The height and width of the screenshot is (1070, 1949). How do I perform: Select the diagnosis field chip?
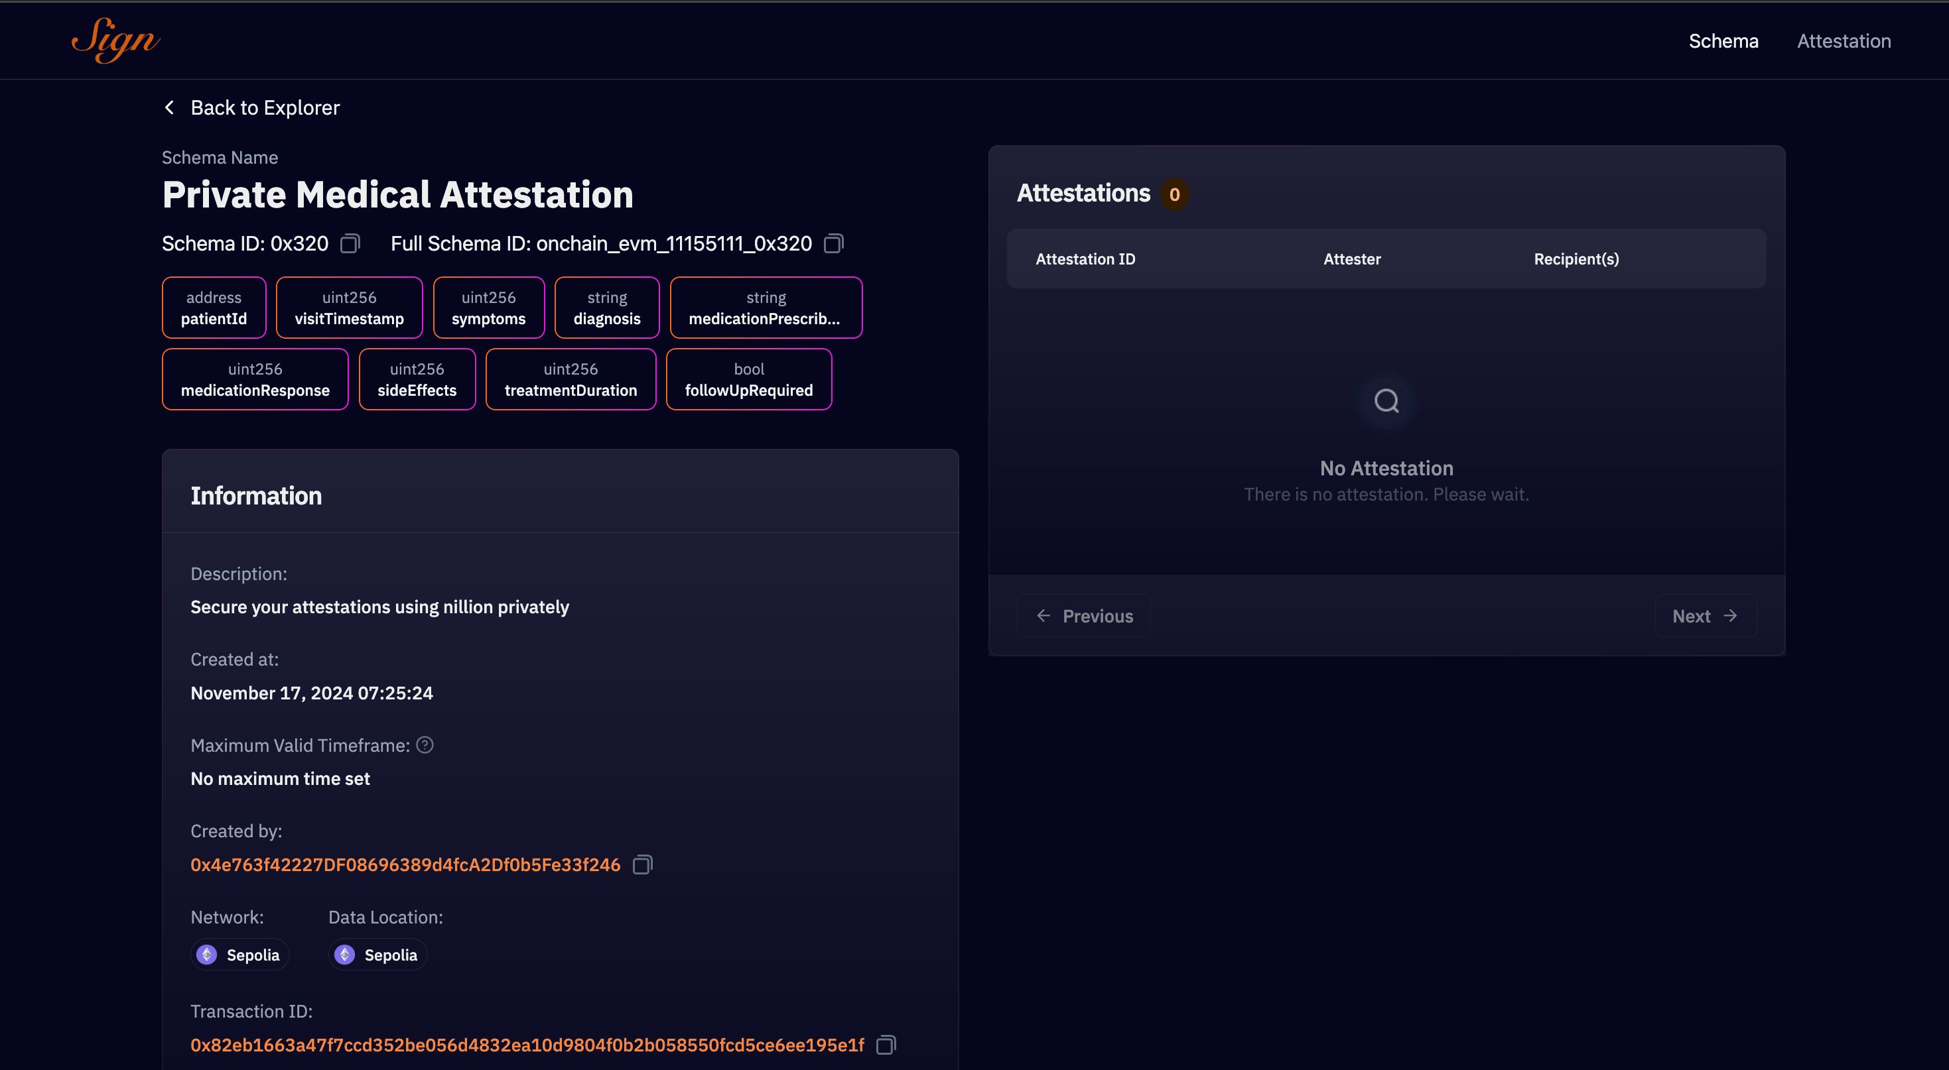click(x=607, y=308)
